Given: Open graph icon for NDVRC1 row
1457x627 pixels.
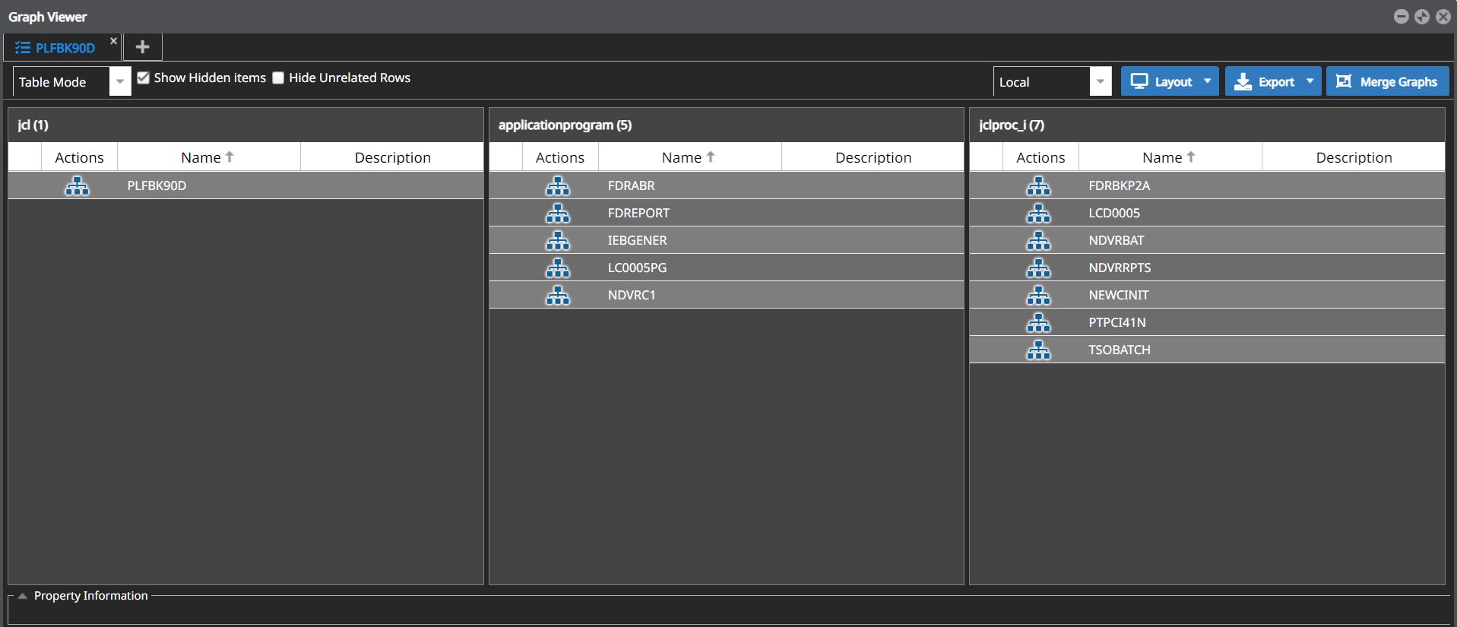Looking at the screenshot, I should pyautogui.click(x=558, y=295).
